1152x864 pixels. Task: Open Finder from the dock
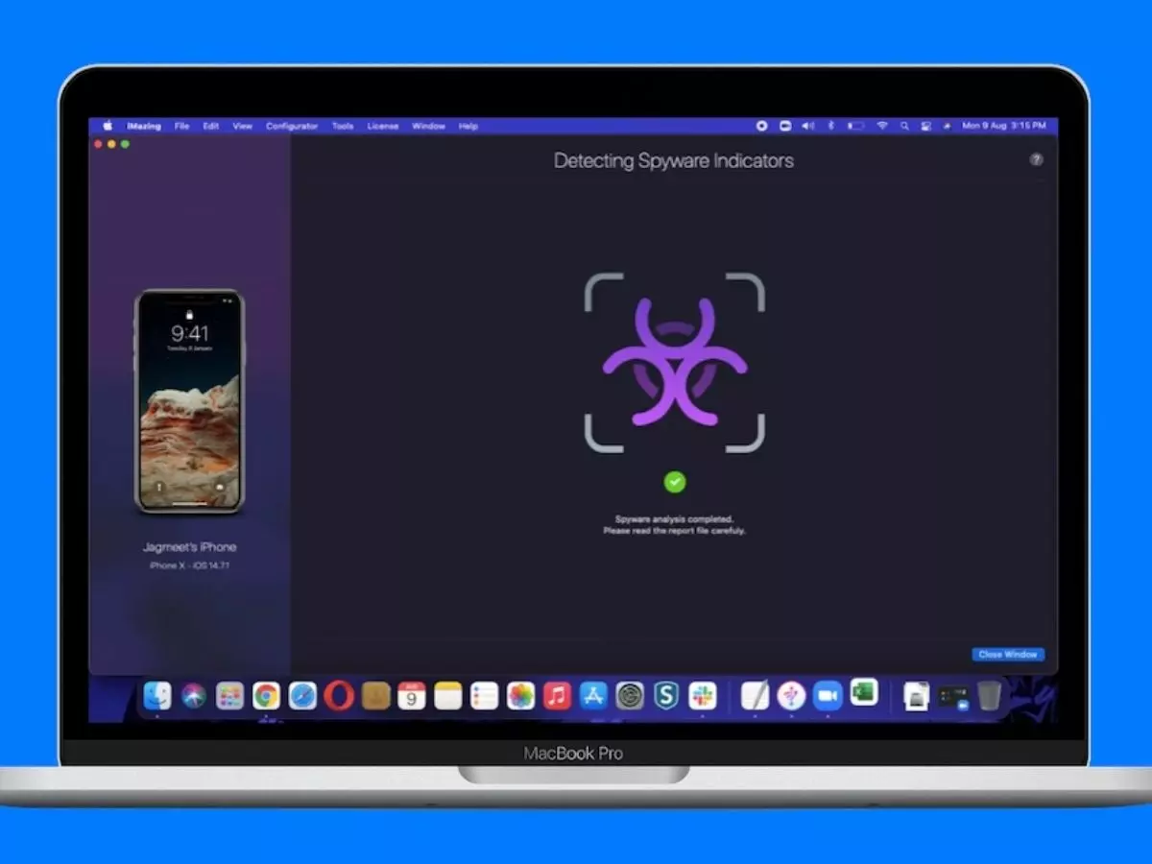(157, 696)
